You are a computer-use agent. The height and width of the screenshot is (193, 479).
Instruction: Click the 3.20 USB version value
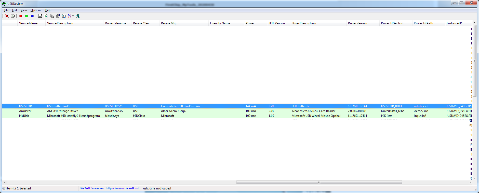271,106
